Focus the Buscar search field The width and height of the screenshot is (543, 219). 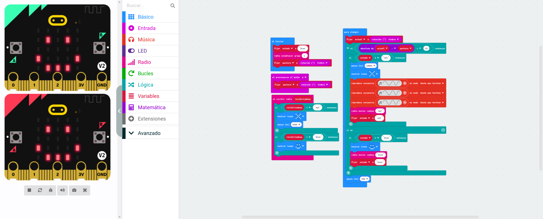(147, 6)
